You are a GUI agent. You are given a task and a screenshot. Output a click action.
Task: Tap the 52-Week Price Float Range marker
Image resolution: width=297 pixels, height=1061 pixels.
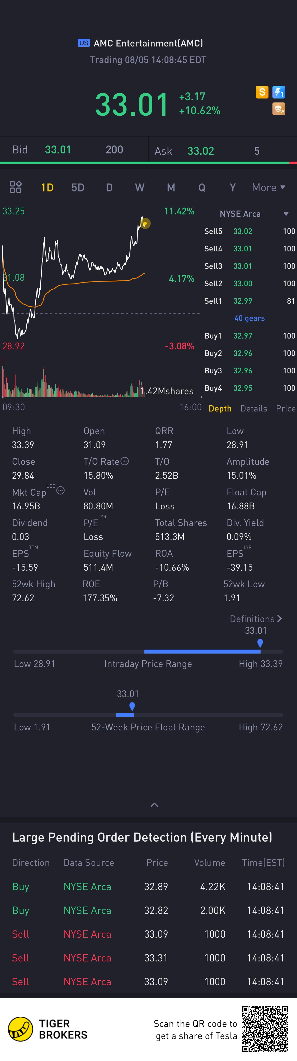tap(132, 707)
